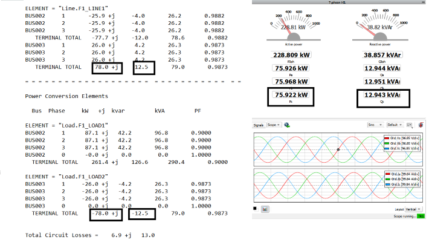429x248 pixels.
Task: Open the Default preset dropdown
Action: pyautogui.click(x=395, y=125)
